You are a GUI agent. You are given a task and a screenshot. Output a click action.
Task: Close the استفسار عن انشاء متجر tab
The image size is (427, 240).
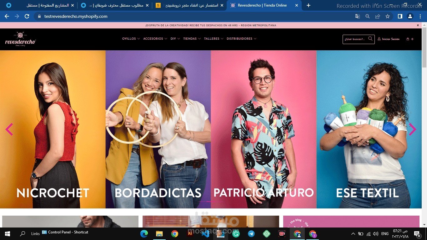[222, 5]
